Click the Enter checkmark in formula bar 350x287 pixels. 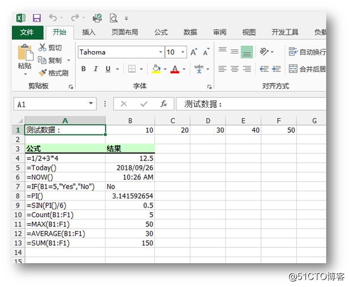click(144, 104)
